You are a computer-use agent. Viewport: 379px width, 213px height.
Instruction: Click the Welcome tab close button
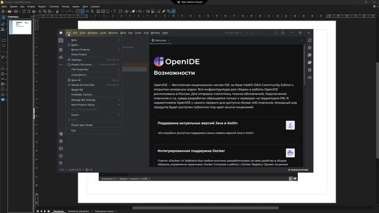[169, 40]
